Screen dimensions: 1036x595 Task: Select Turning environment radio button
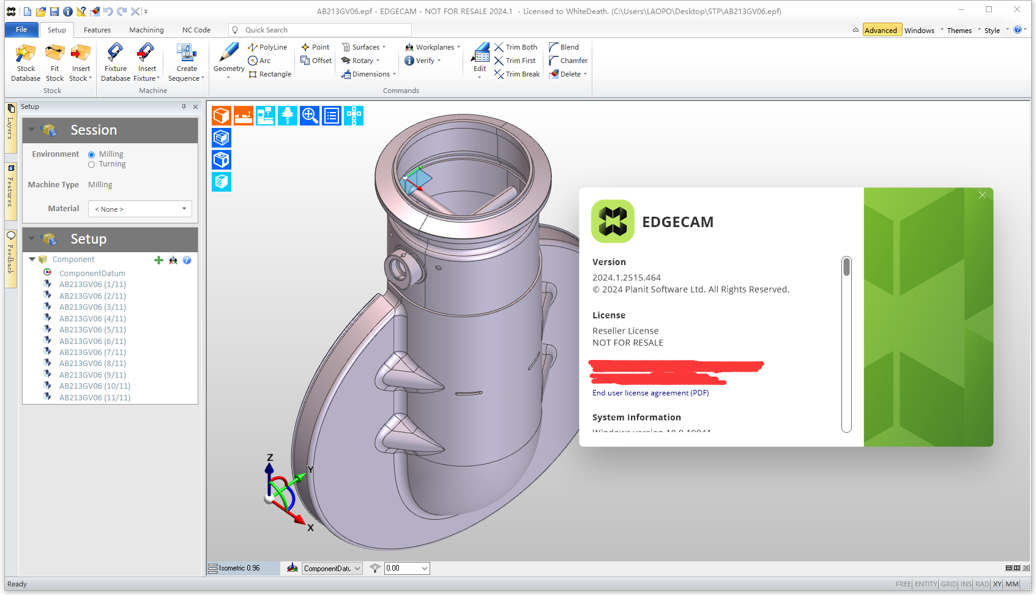[91, 164]
